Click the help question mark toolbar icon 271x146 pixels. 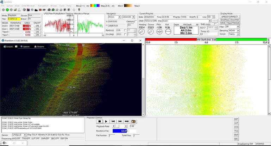click(x=79, y=10)
